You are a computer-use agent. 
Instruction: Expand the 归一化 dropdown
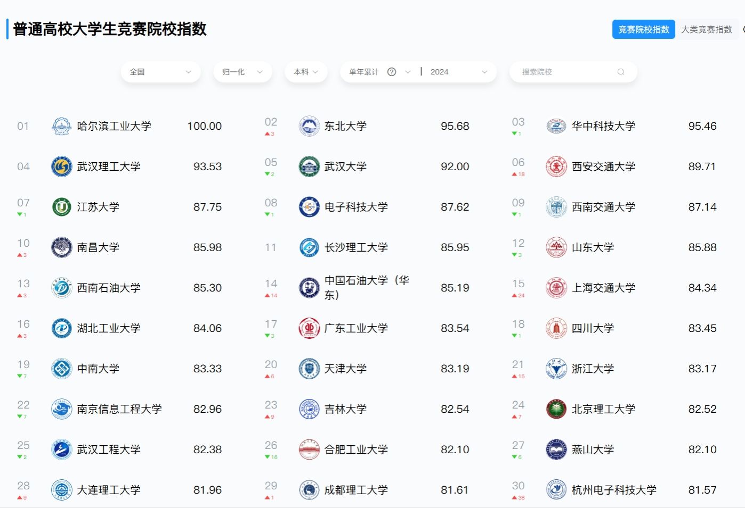coord(242,72)
